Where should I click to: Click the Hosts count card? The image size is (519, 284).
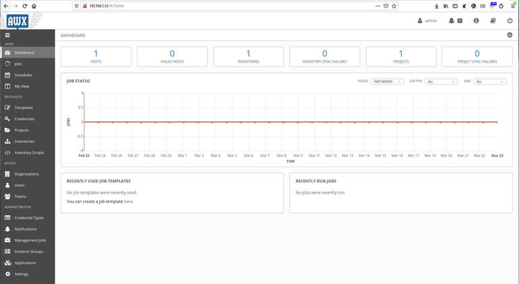click(96, 57)
